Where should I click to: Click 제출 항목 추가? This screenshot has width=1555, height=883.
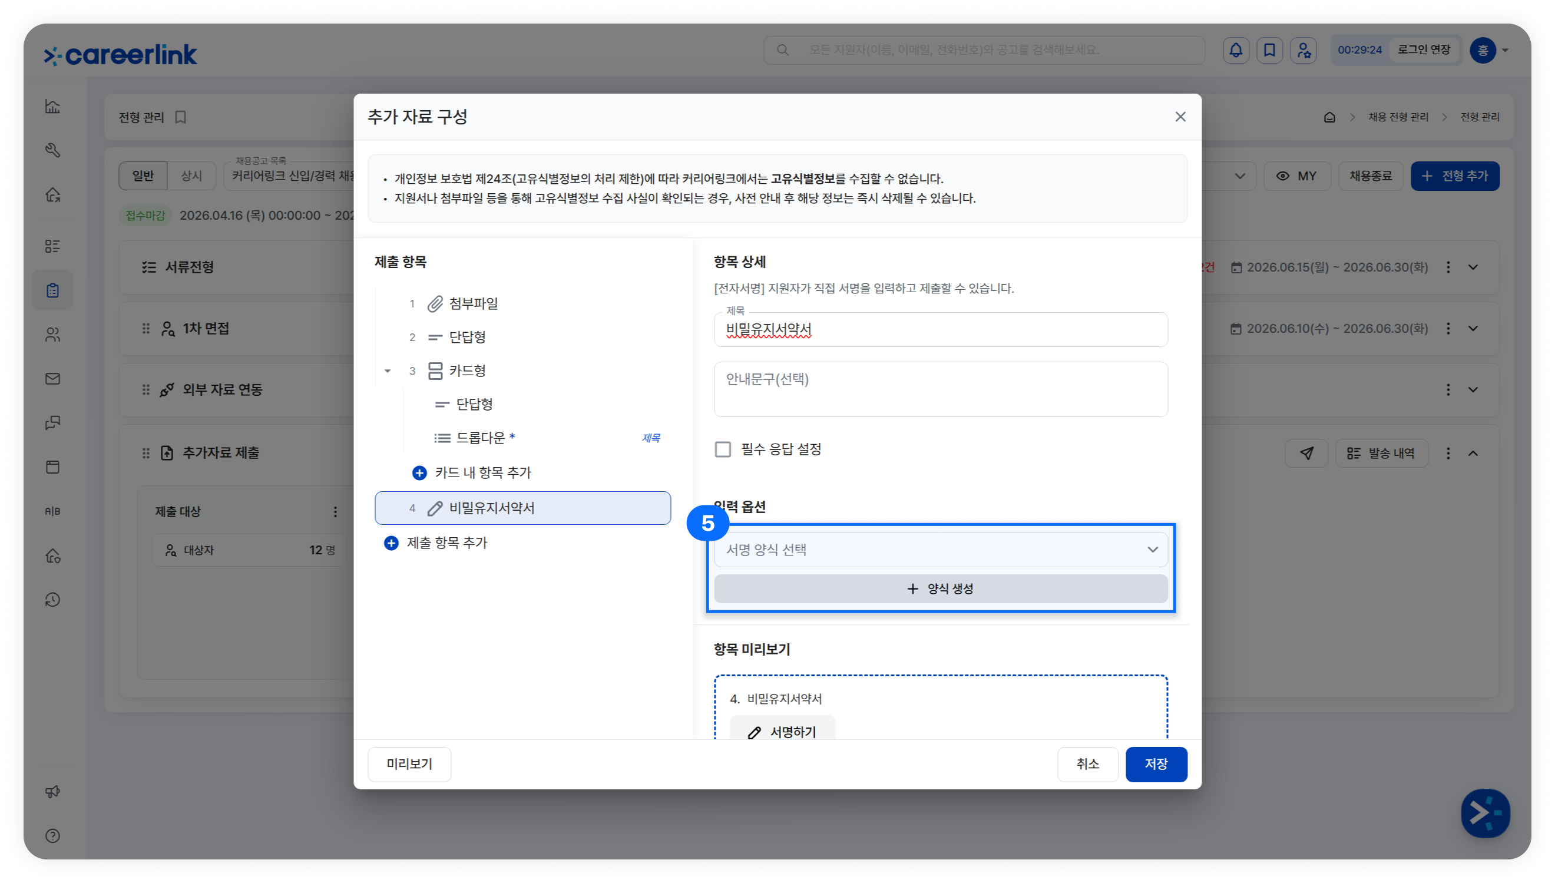pyautogui.click(x=436, y=543)
